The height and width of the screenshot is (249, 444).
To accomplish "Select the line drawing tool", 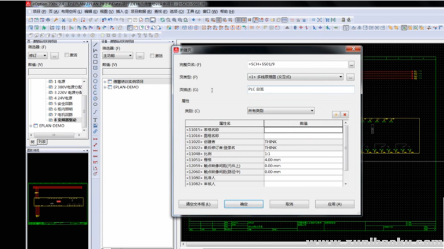I will point(95,44).
